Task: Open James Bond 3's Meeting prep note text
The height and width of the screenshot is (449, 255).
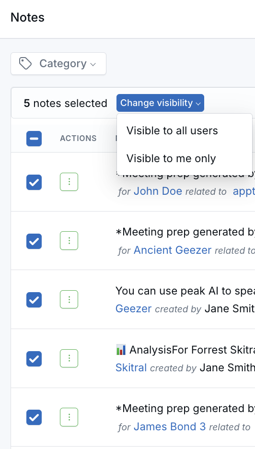Action: point(185,409)
